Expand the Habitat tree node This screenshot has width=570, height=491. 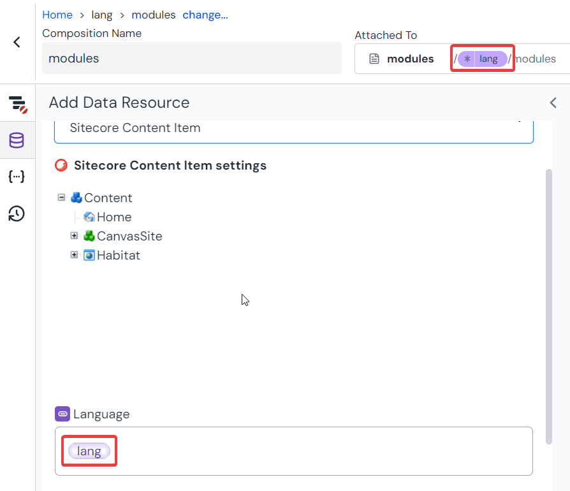pos(74,255)
